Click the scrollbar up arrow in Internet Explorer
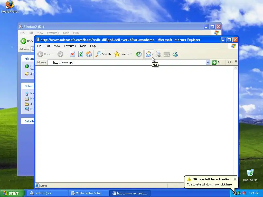 (236, 68)
